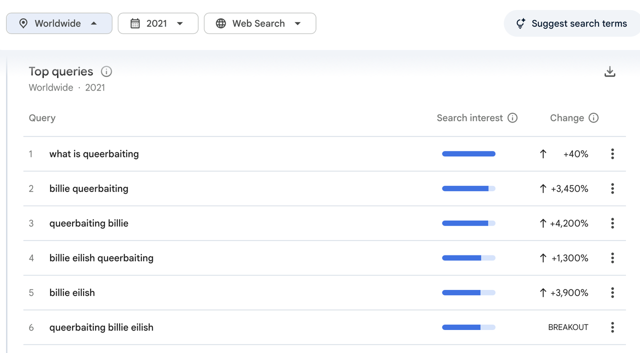The image size is (640, 353).
Task: Select row 5 query billie eilish
Action: [72, 293]
